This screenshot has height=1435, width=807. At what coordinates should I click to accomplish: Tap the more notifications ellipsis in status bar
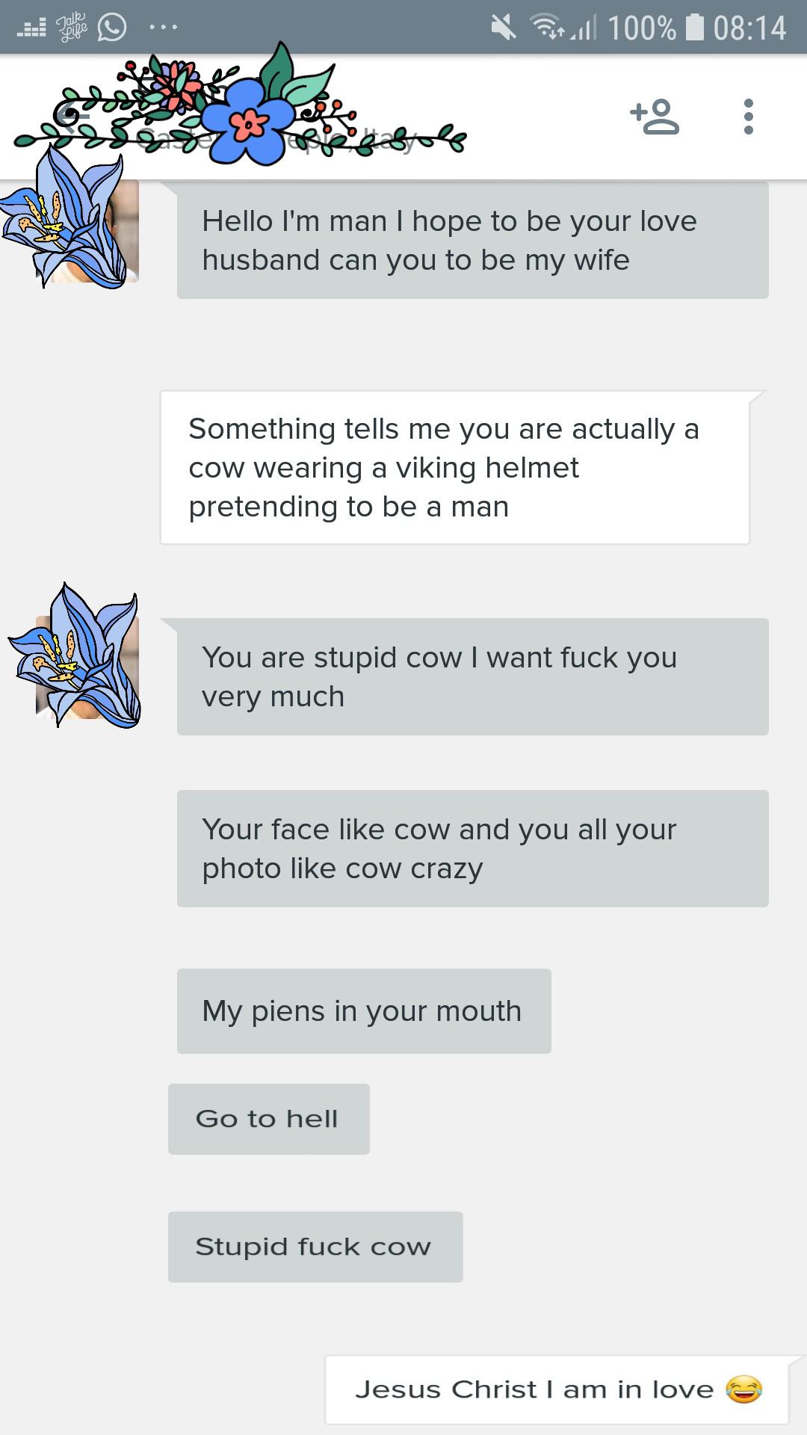coord(163,28)
